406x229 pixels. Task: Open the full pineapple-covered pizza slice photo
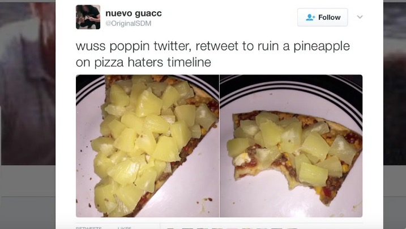click(147, 146)
